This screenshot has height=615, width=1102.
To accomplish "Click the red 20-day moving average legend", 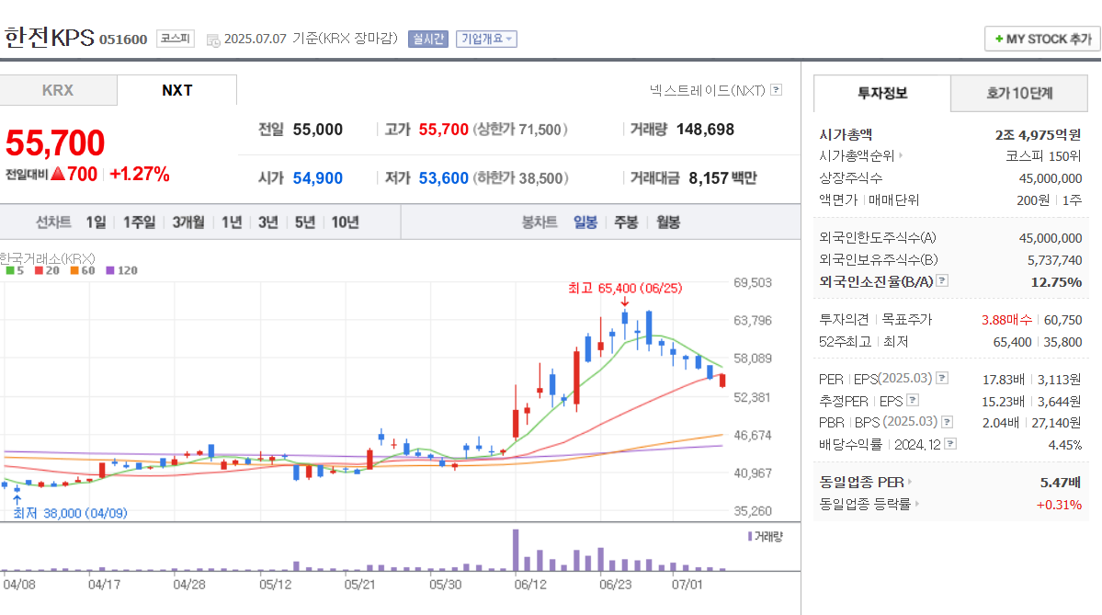I will coord(47,270).
